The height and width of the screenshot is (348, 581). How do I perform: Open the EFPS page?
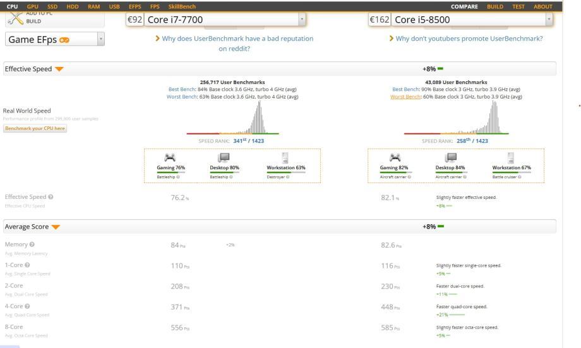(135, 6)
